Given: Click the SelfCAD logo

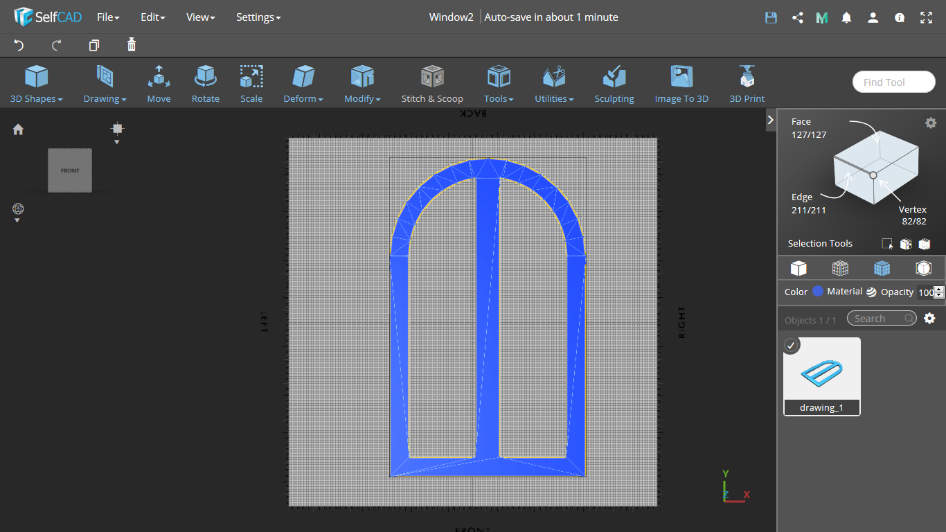Looking at the screenshot, I should 48,17.
